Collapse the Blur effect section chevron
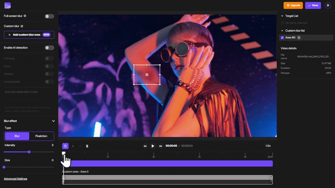Viewport: 335px width, 188px height. 54,121
